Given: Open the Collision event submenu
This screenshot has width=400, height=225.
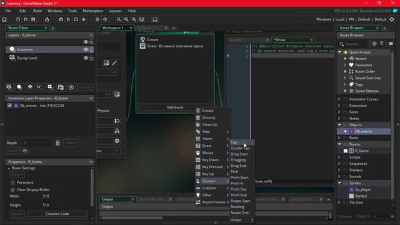Looking at the screenshot, I should point(212,188).
